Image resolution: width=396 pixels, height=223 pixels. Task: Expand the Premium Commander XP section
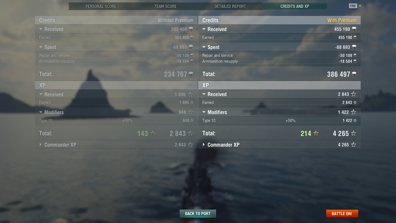[204, 145]
